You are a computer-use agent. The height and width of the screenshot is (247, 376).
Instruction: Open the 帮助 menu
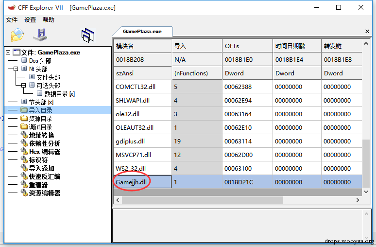[x=49, y=19]
